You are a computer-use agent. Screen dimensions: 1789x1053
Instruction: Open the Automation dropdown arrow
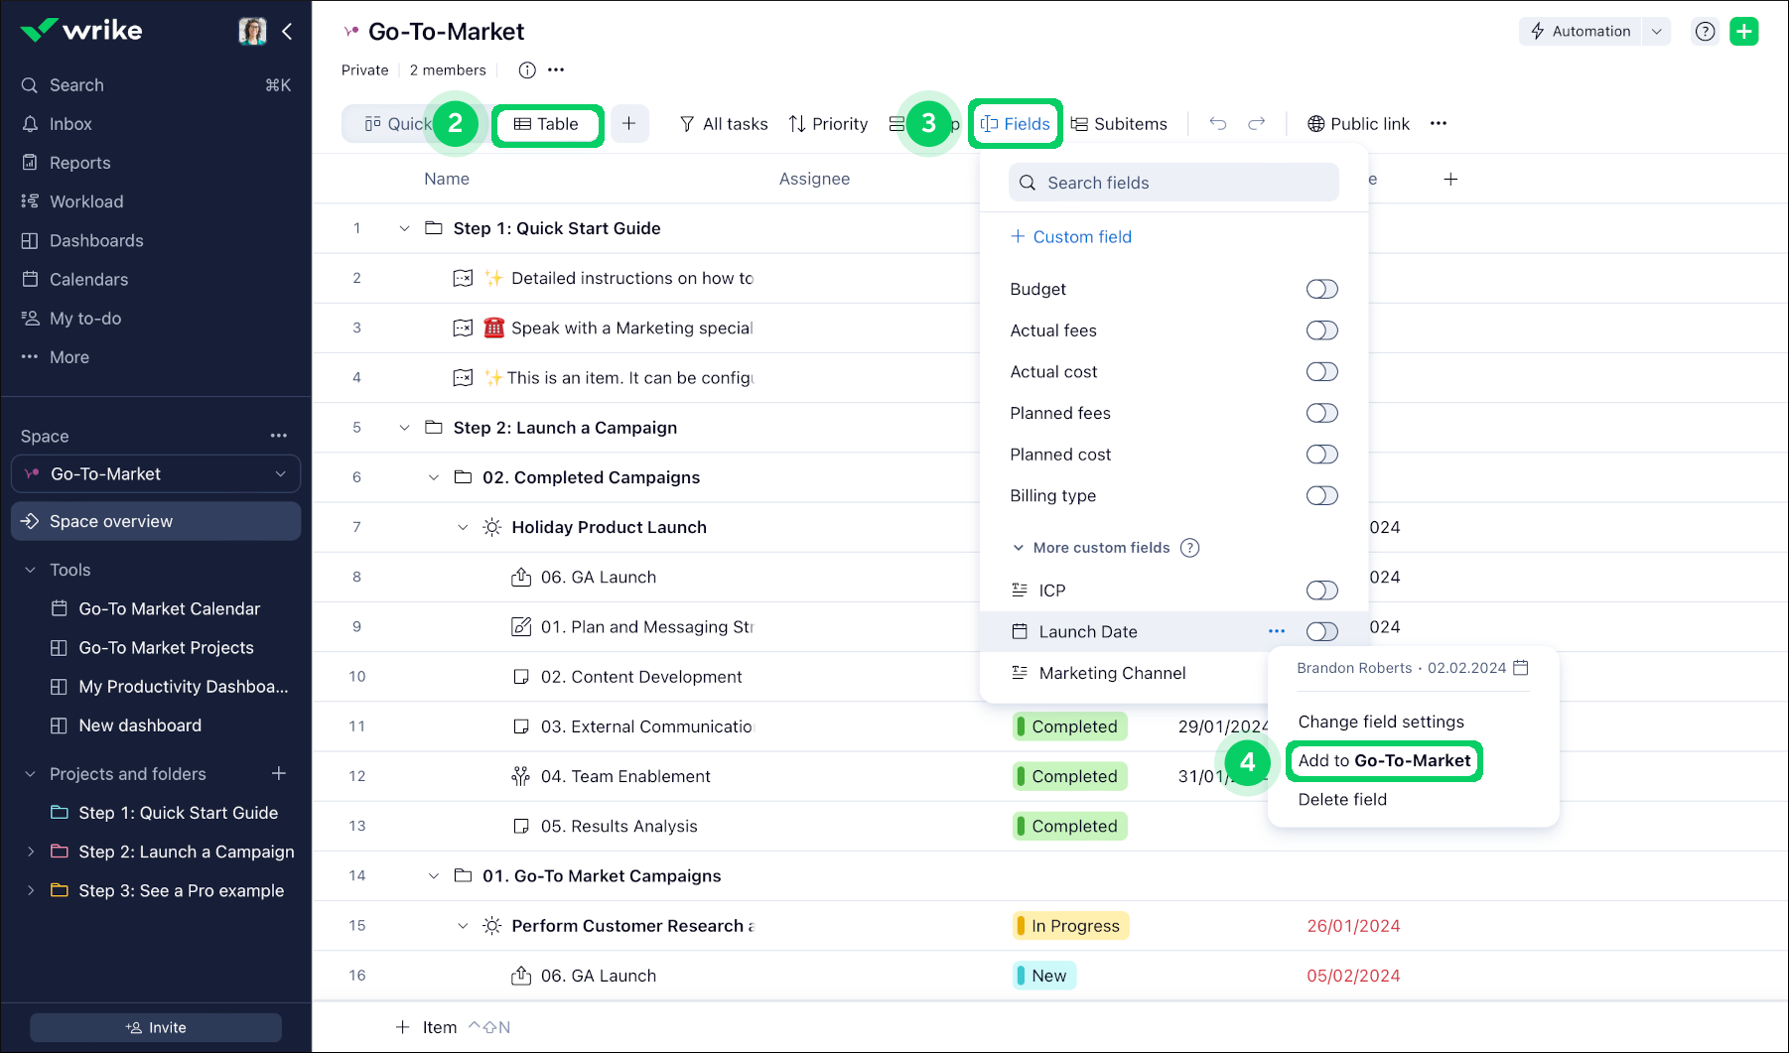pyautogui.click(x=1656, y=31)
